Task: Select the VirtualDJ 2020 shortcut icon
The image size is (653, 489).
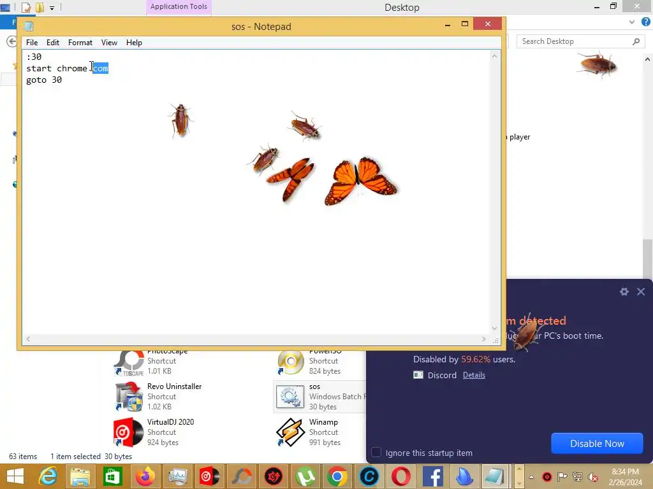Action: click(129, 432)
